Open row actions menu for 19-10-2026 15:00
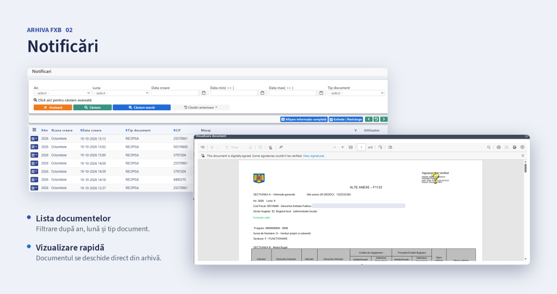This screenshot has height=294, width=557. point(34,155)
